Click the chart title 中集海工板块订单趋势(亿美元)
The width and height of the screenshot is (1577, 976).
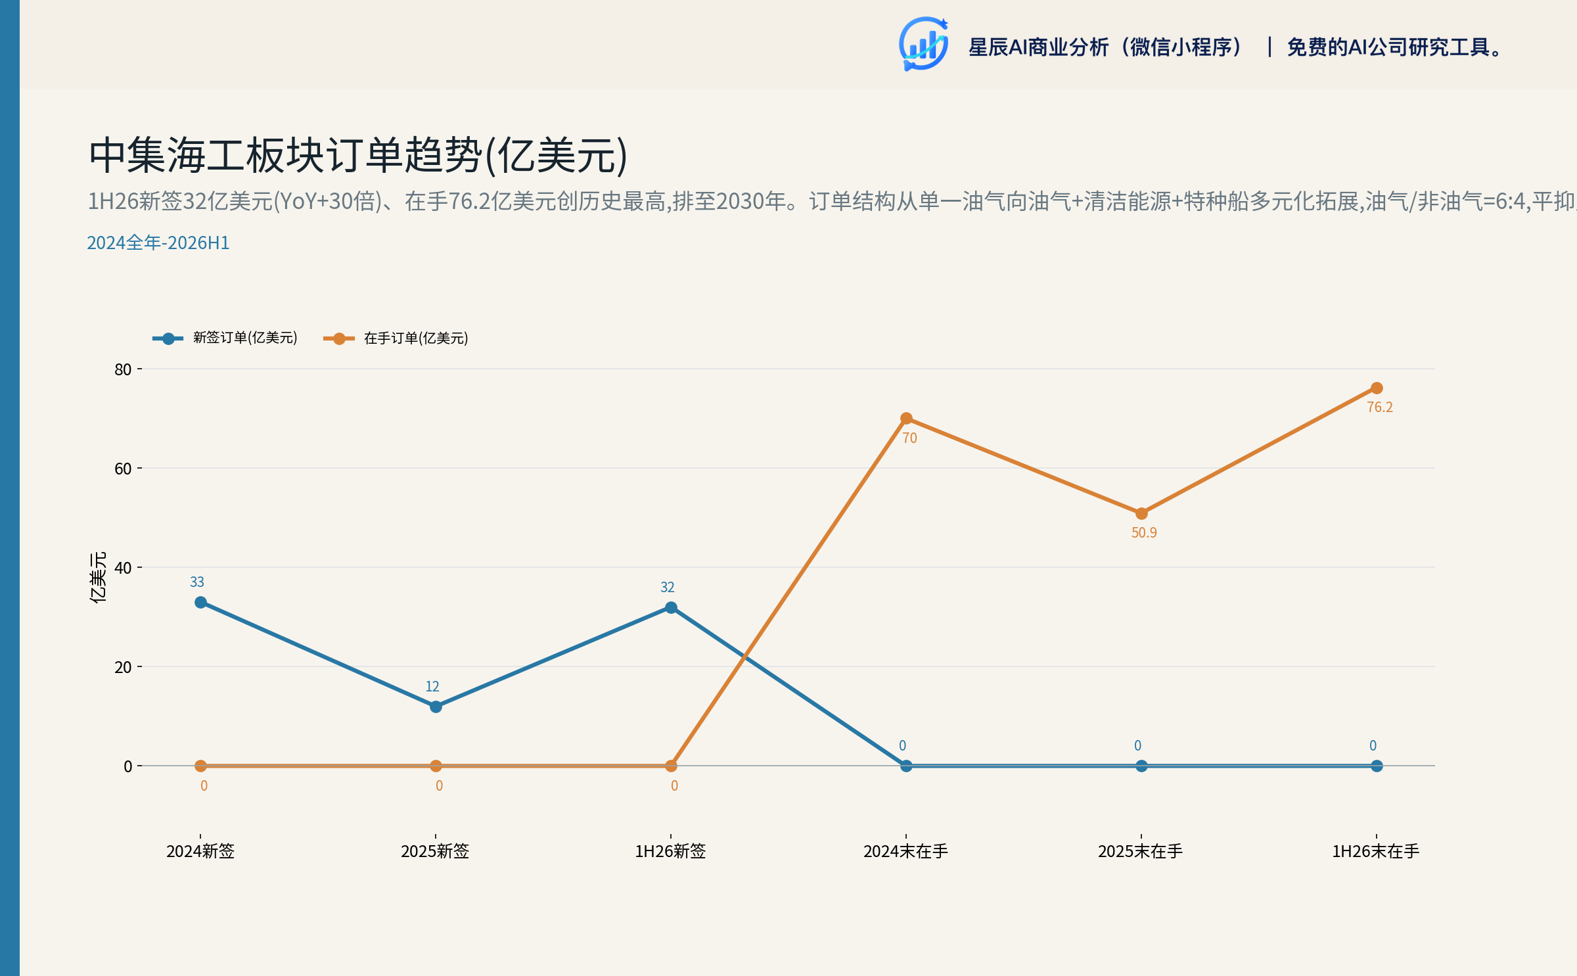(358, 156)
